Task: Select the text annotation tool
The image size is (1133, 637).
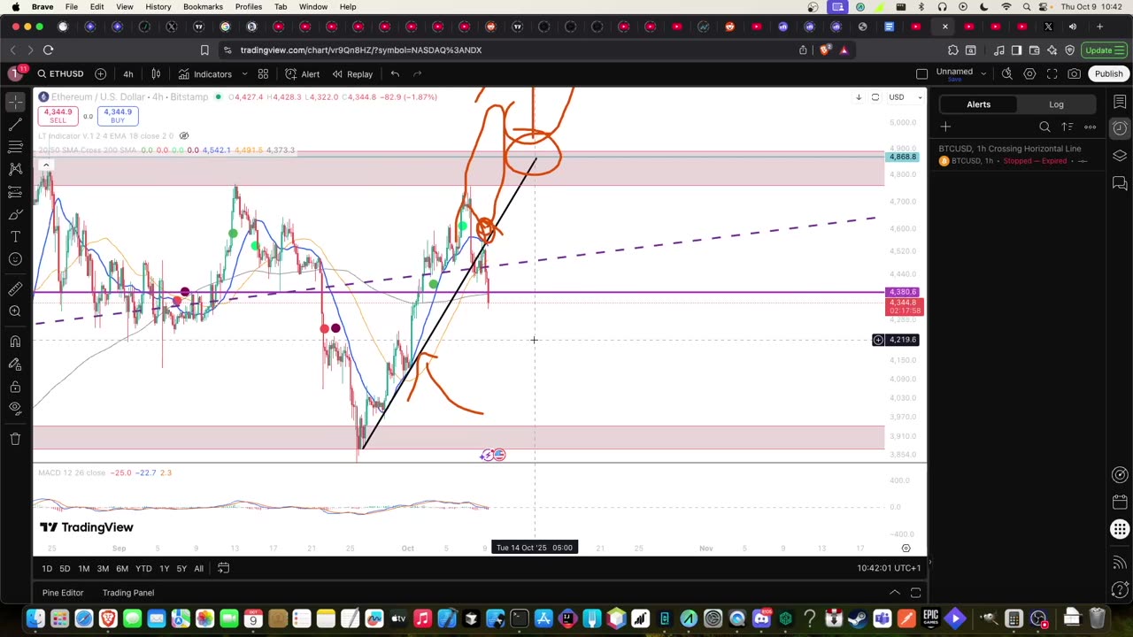Action: 15,236
